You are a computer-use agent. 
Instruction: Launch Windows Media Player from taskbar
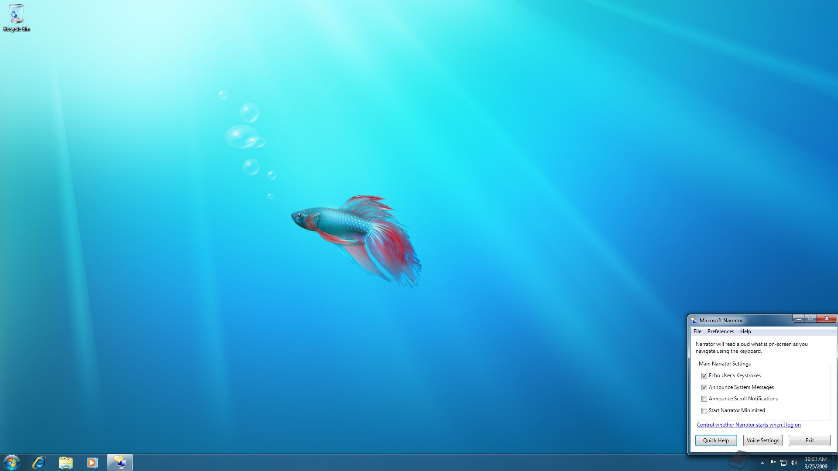click(x=92, y=462)
